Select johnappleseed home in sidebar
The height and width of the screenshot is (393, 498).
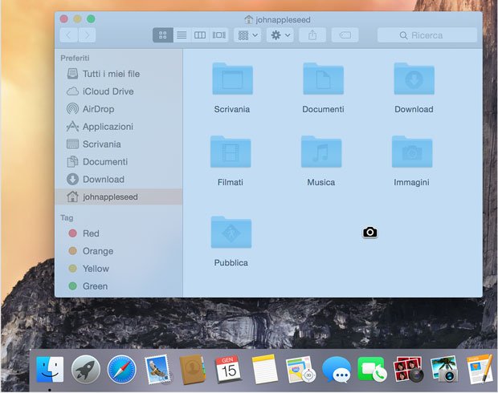coord(118,196)
